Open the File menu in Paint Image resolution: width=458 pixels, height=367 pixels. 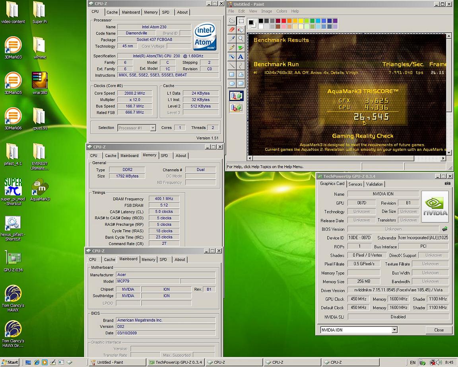(231, 11)
